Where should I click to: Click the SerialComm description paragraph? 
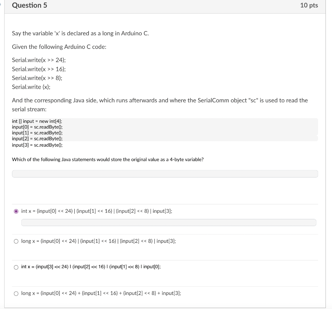tap(160, 104)
